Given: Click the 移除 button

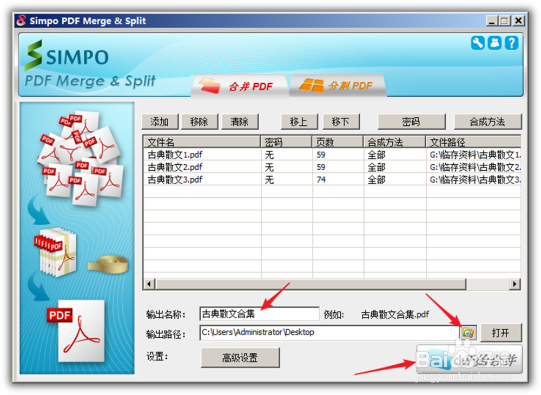Looking at the screenshot, I should click(x=200, y=122).
